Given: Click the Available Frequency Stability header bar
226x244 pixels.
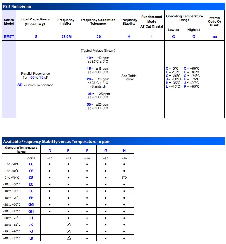Looking at the screenshot, I should click(x=113, y=141).
